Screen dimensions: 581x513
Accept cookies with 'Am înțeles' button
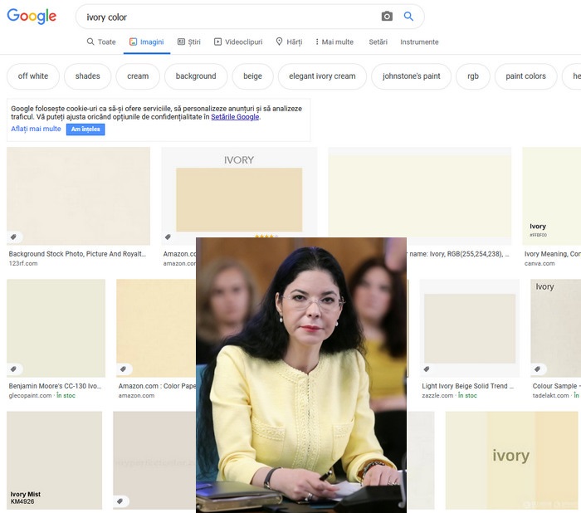click(x=85, y=129)
